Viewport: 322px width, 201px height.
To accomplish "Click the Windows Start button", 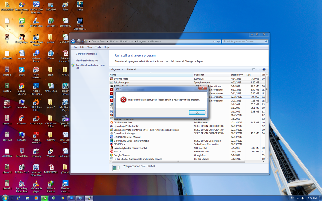I will pos(5,198).
